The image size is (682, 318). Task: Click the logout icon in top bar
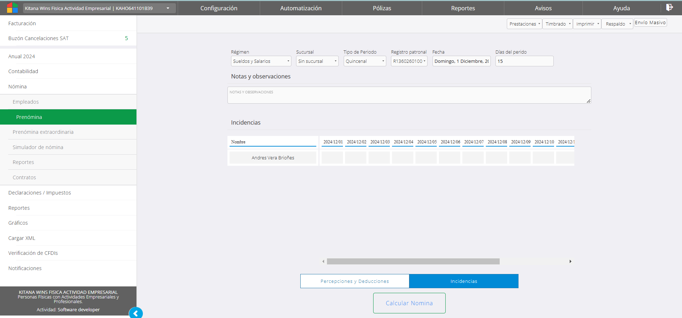(669, 7)
